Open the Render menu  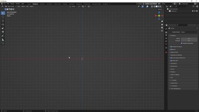pos(12,4)
